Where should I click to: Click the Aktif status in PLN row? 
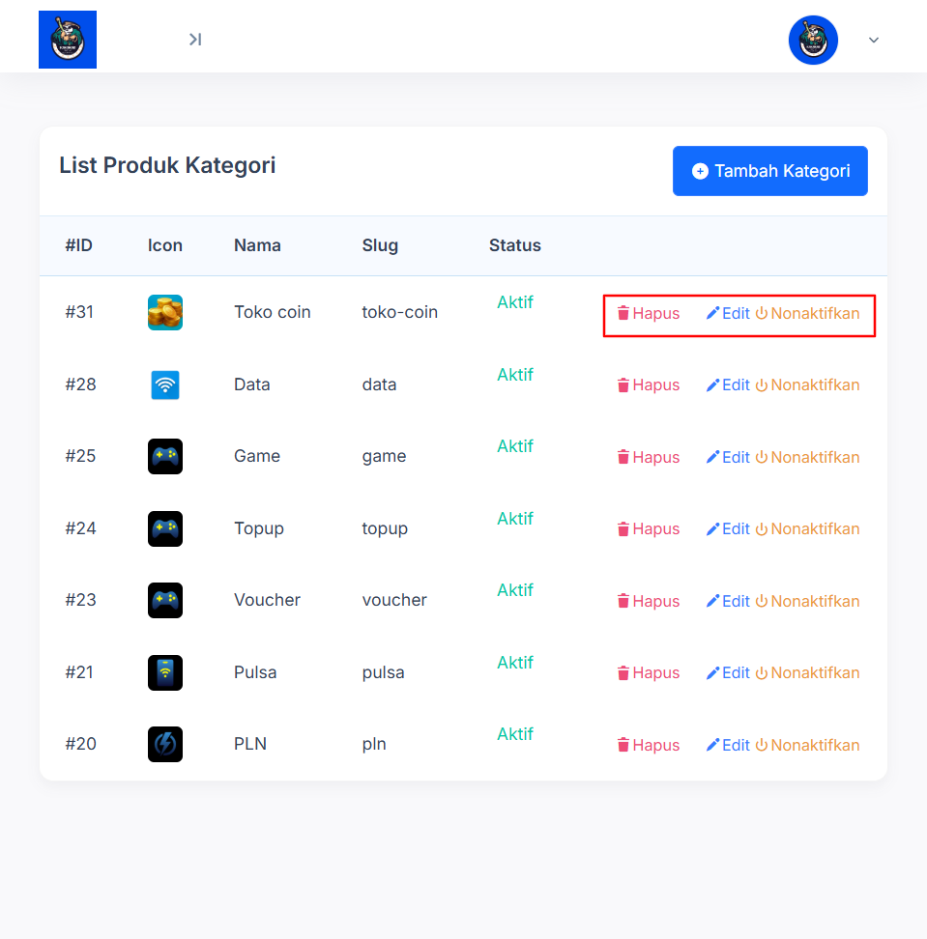515,734
